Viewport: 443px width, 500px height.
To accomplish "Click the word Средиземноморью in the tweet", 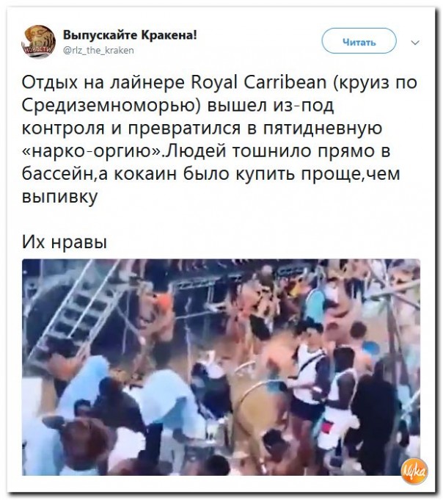I will tap(108, 106).
